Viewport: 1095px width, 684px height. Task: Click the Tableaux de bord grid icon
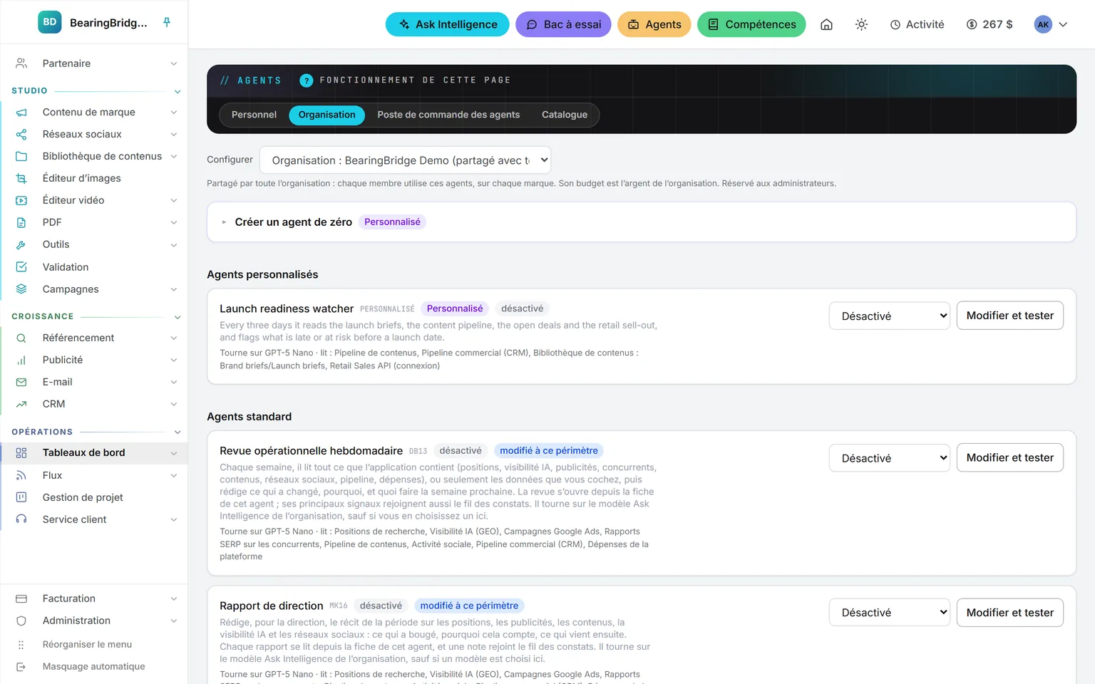tap(21, 452)
